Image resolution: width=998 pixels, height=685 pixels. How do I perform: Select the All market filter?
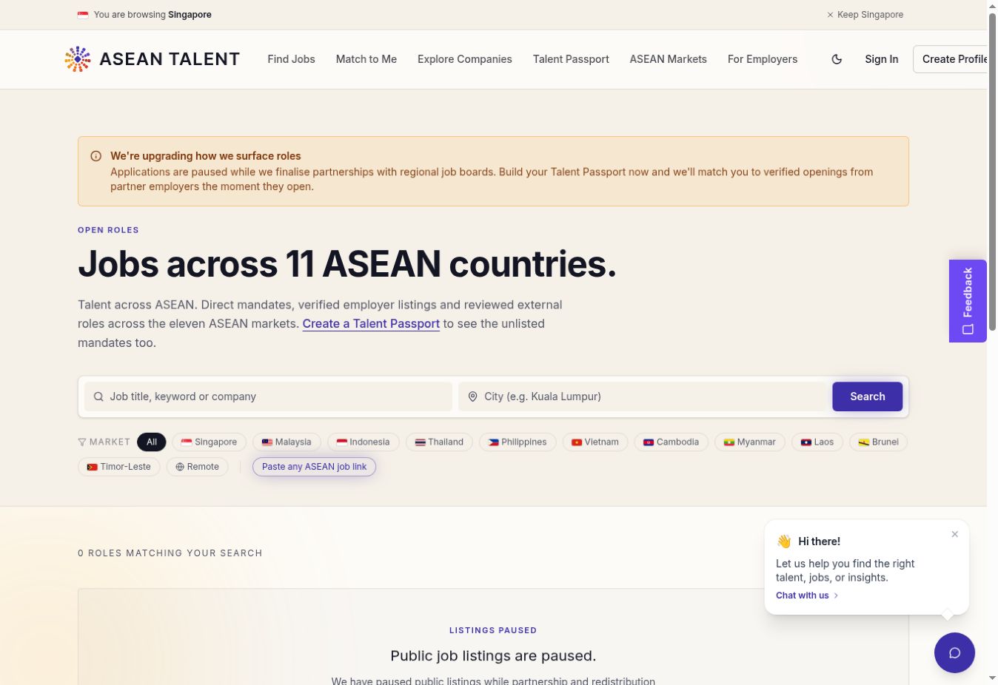coord(152,442)
